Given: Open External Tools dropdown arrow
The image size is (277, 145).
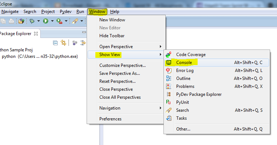Looking at the screenshot, I should [66, 21].
